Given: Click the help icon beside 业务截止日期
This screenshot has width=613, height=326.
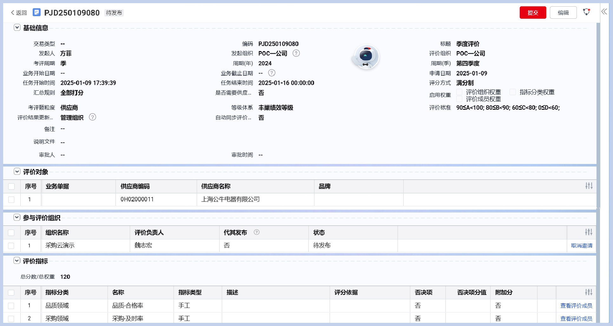Looking at the screenshot, I should tap(272, 73).
